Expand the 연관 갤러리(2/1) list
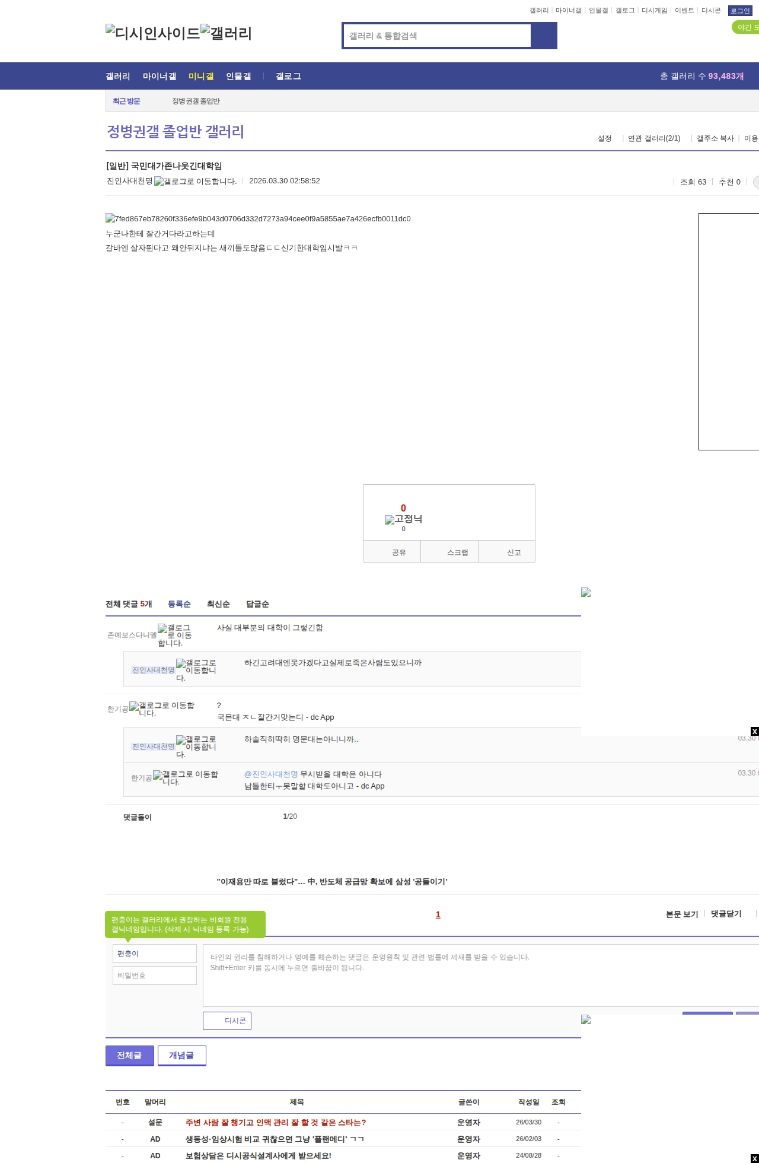Viewport: 759px width, 1163px height. [654, 138]
